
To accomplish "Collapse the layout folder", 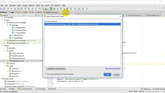I will [5, 51].
